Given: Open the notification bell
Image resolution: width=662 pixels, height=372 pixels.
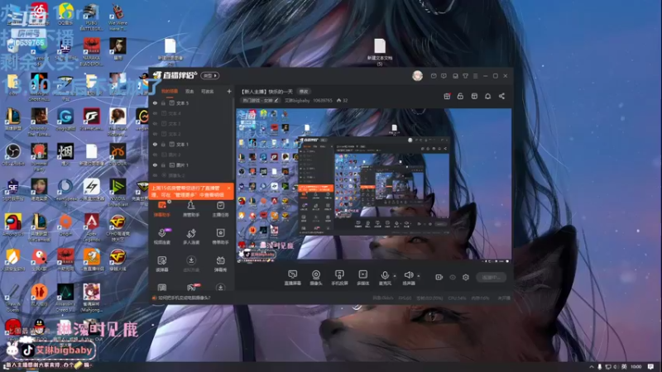Looking at the screenshot, I should click(487, 96).
